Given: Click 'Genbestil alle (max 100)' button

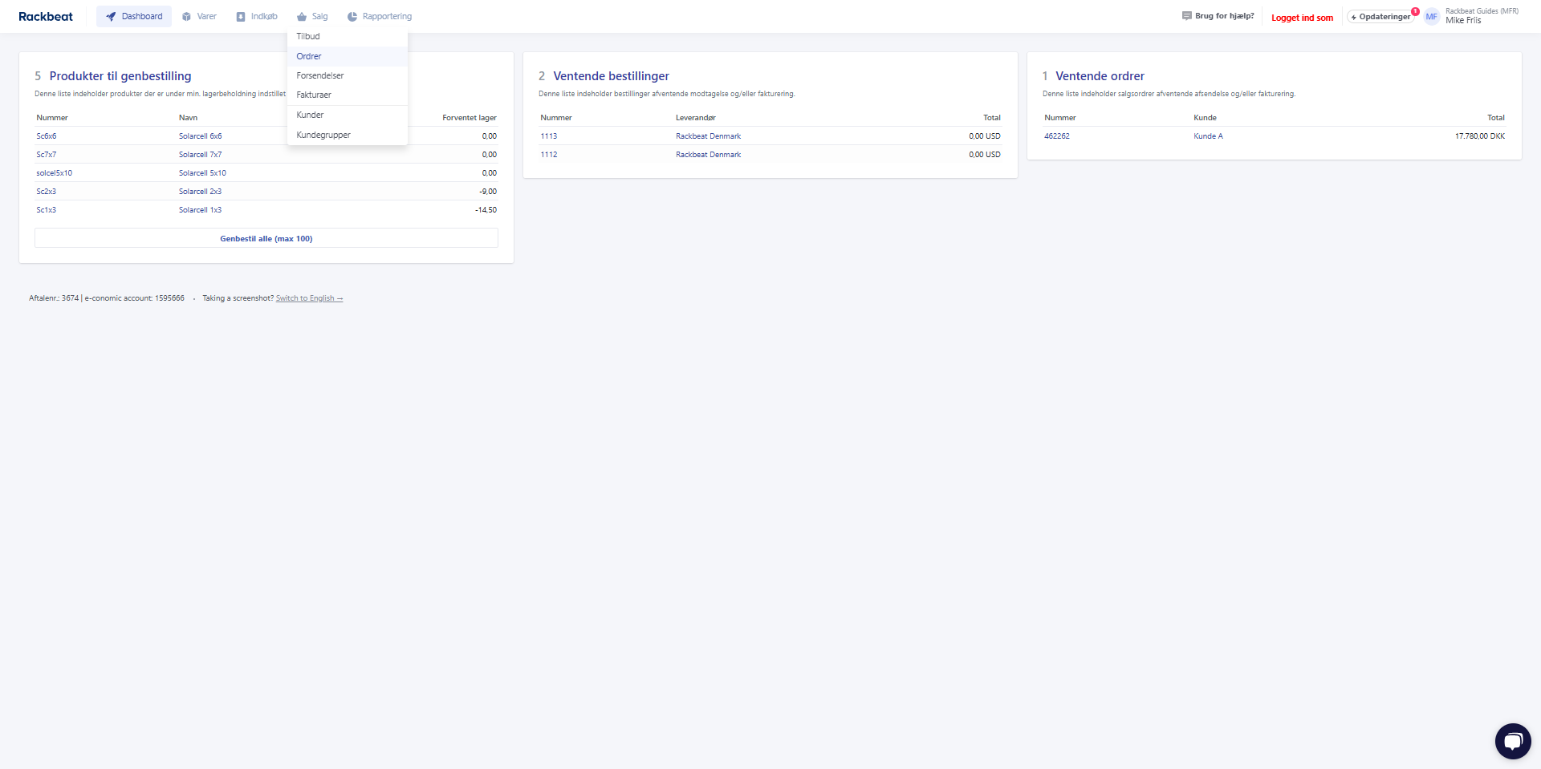Looking at the screenshot, I should tap(266, 238).
